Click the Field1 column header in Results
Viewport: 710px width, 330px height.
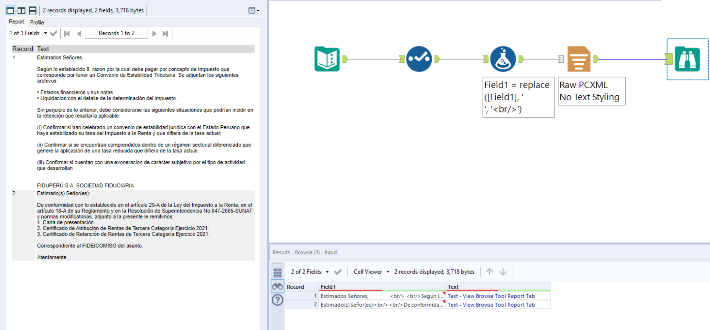pos(328,287)
